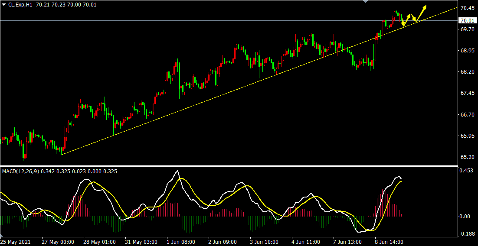The image size is (478, 246).
Task: Click the gray chart shift triangle marker
Action: [365, 2]
